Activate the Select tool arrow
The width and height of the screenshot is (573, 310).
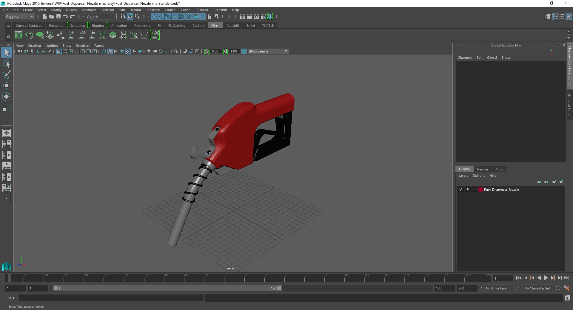tap(6, 53)
